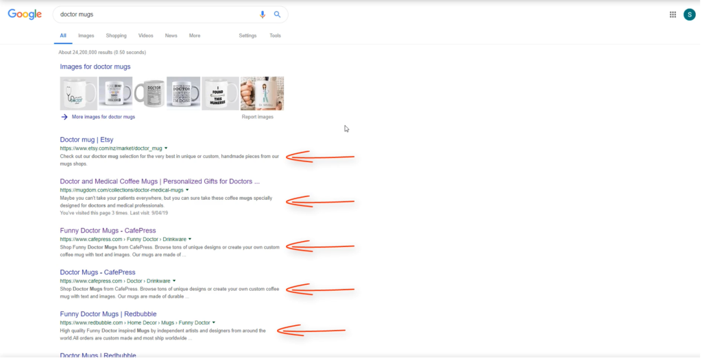Viewport: 702px width, 358px height.
Task: Open the hand-held cartoon doctor mug image
Action: click(x=262, y=93)
